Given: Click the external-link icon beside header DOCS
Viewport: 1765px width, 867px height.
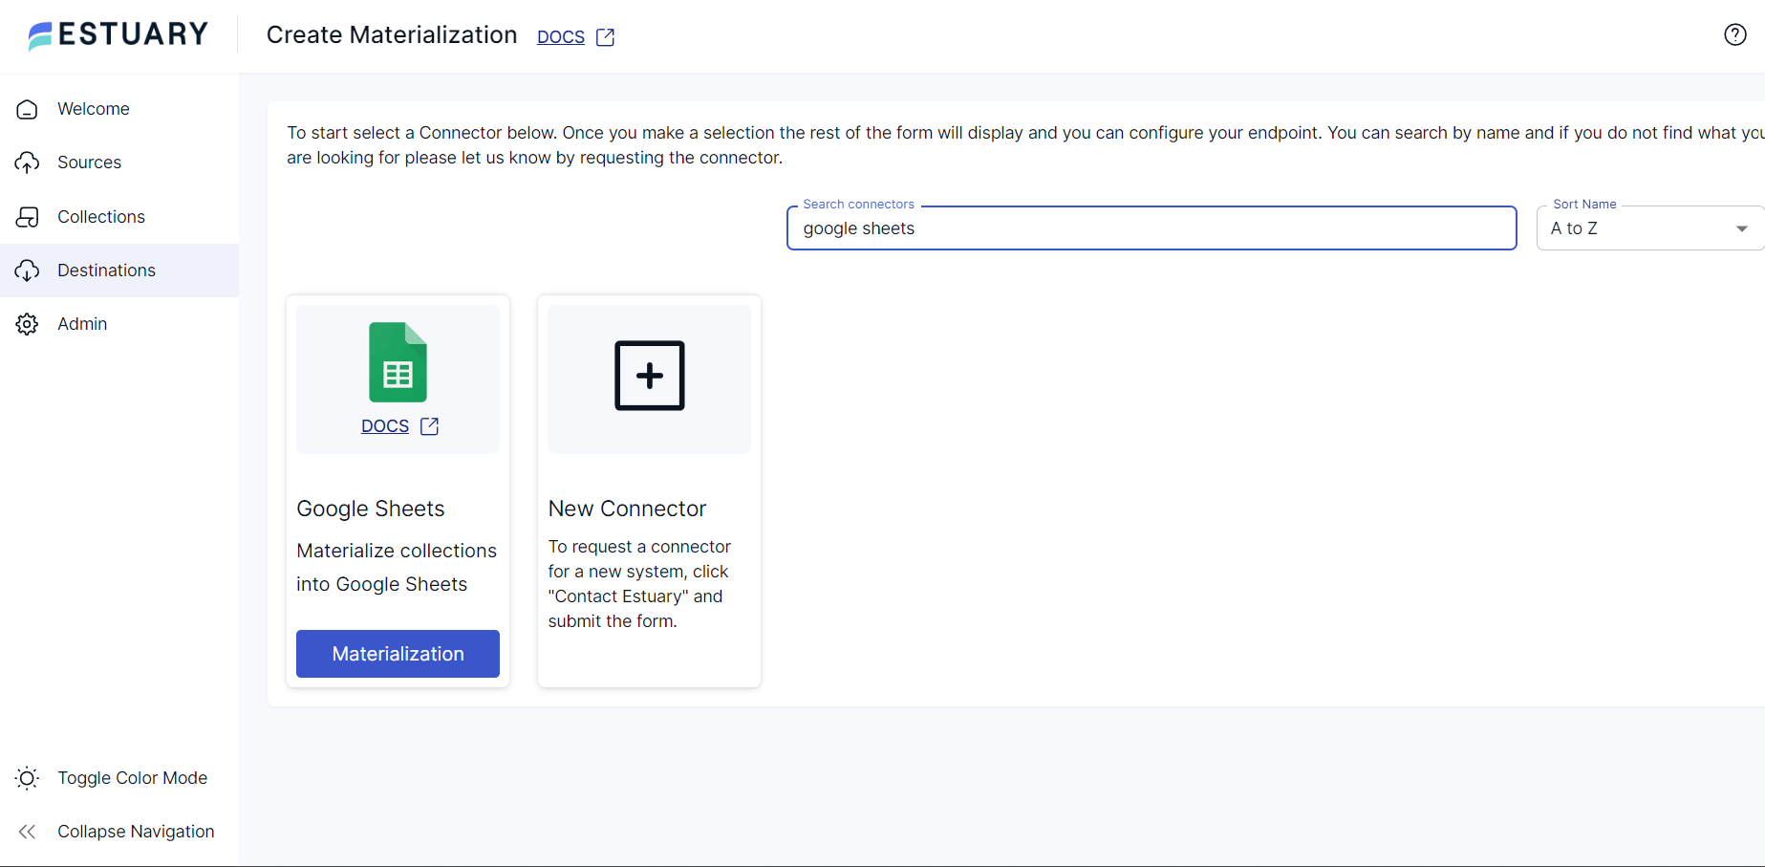Looking at the screenshot, I should coord(606,36).
